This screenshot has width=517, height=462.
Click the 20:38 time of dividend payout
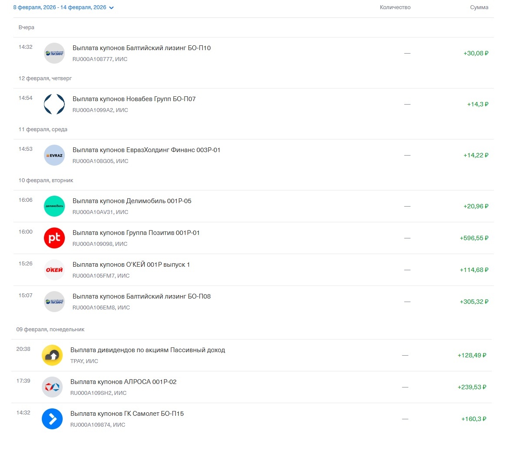click(23, 349)
